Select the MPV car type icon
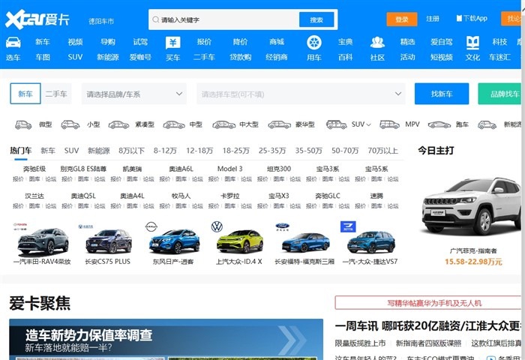 point(389,124)
